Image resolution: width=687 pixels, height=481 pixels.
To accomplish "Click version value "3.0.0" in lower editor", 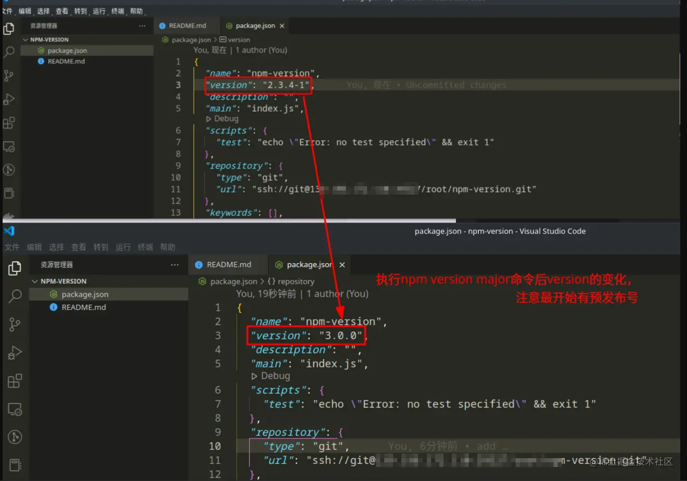I will [341, 336].
